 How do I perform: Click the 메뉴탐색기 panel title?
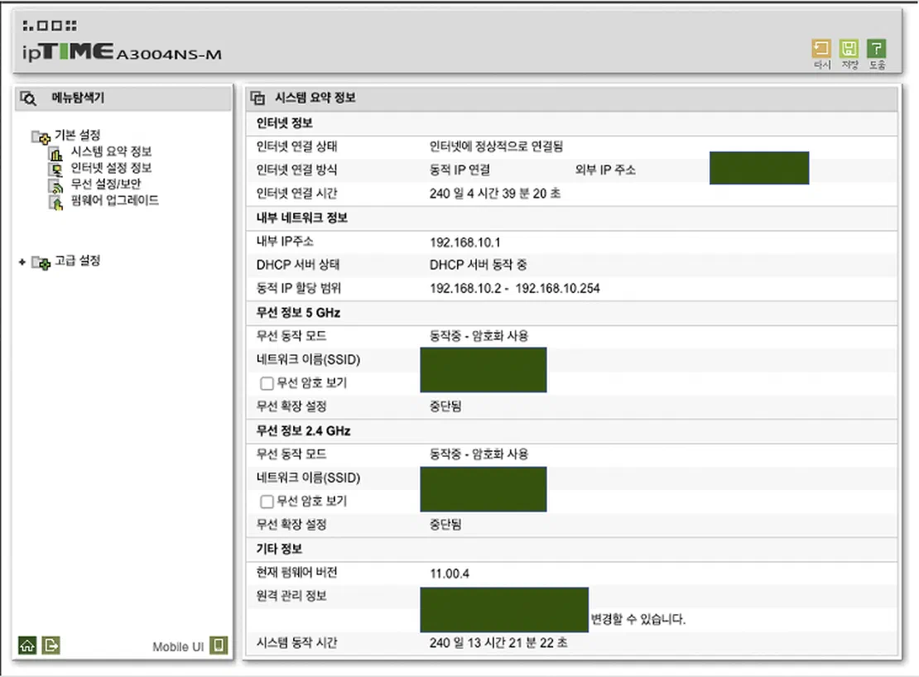(78, 98)
